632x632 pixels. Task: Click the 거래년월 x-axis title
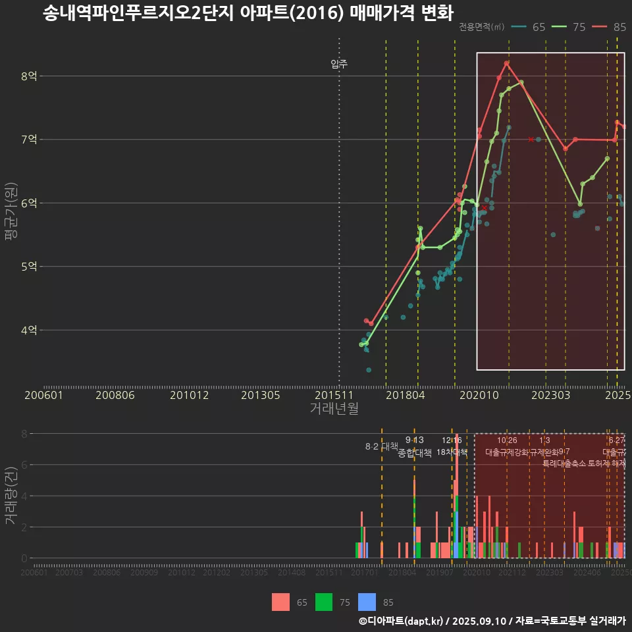tap(334, 408)
